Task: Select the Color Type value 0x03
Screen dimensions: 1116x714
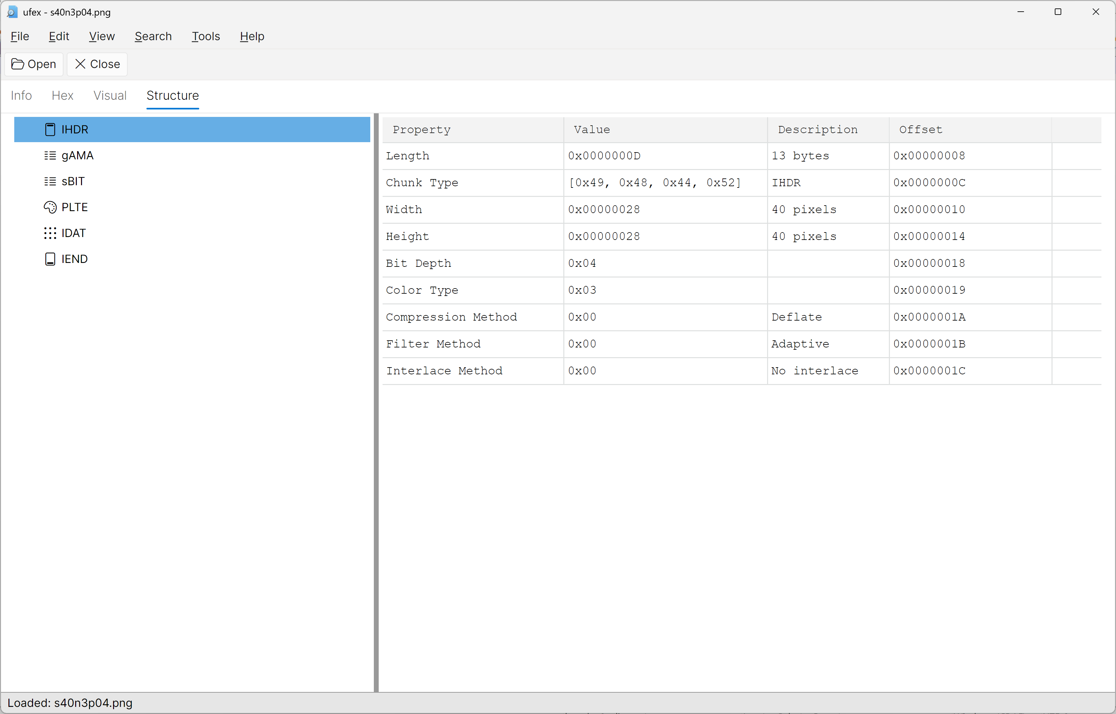Action: click(582, 290)
